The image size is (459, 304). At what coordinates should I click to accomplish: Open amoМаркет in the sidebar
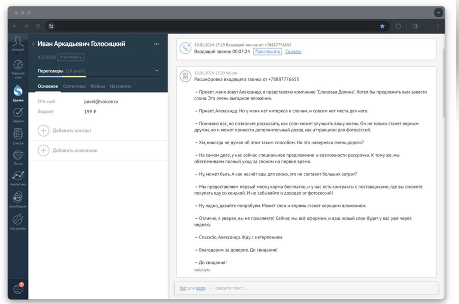18,199
